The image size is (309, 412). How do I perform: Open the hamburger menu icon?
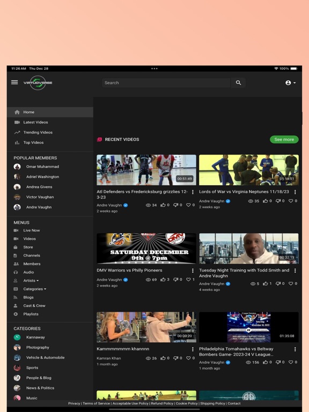coord(14,83)
